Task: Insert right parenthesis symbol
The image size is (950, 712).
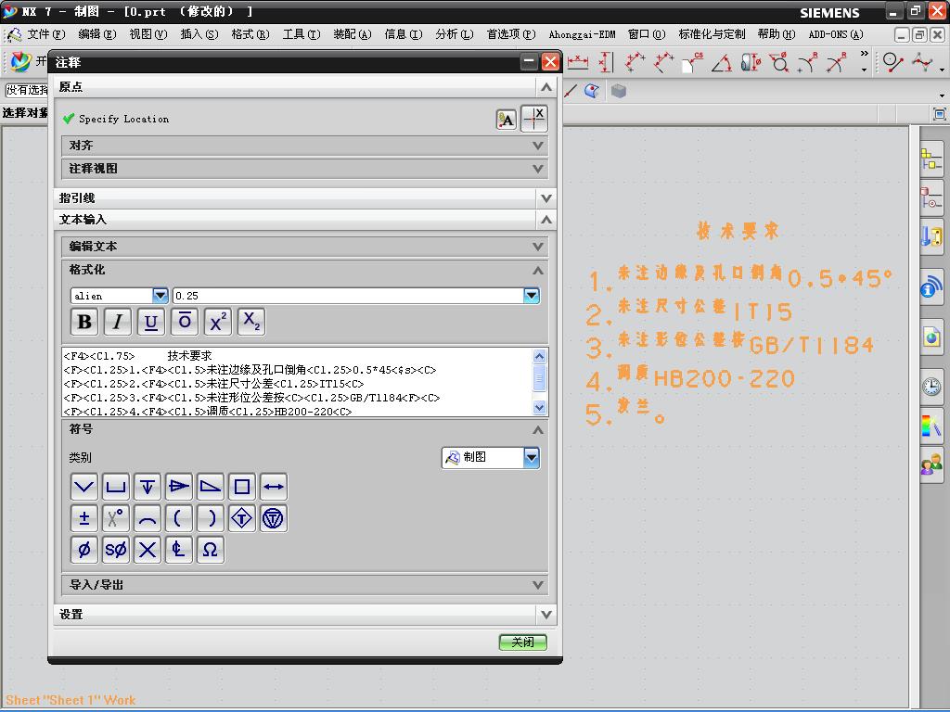Action: coord(211,518)
